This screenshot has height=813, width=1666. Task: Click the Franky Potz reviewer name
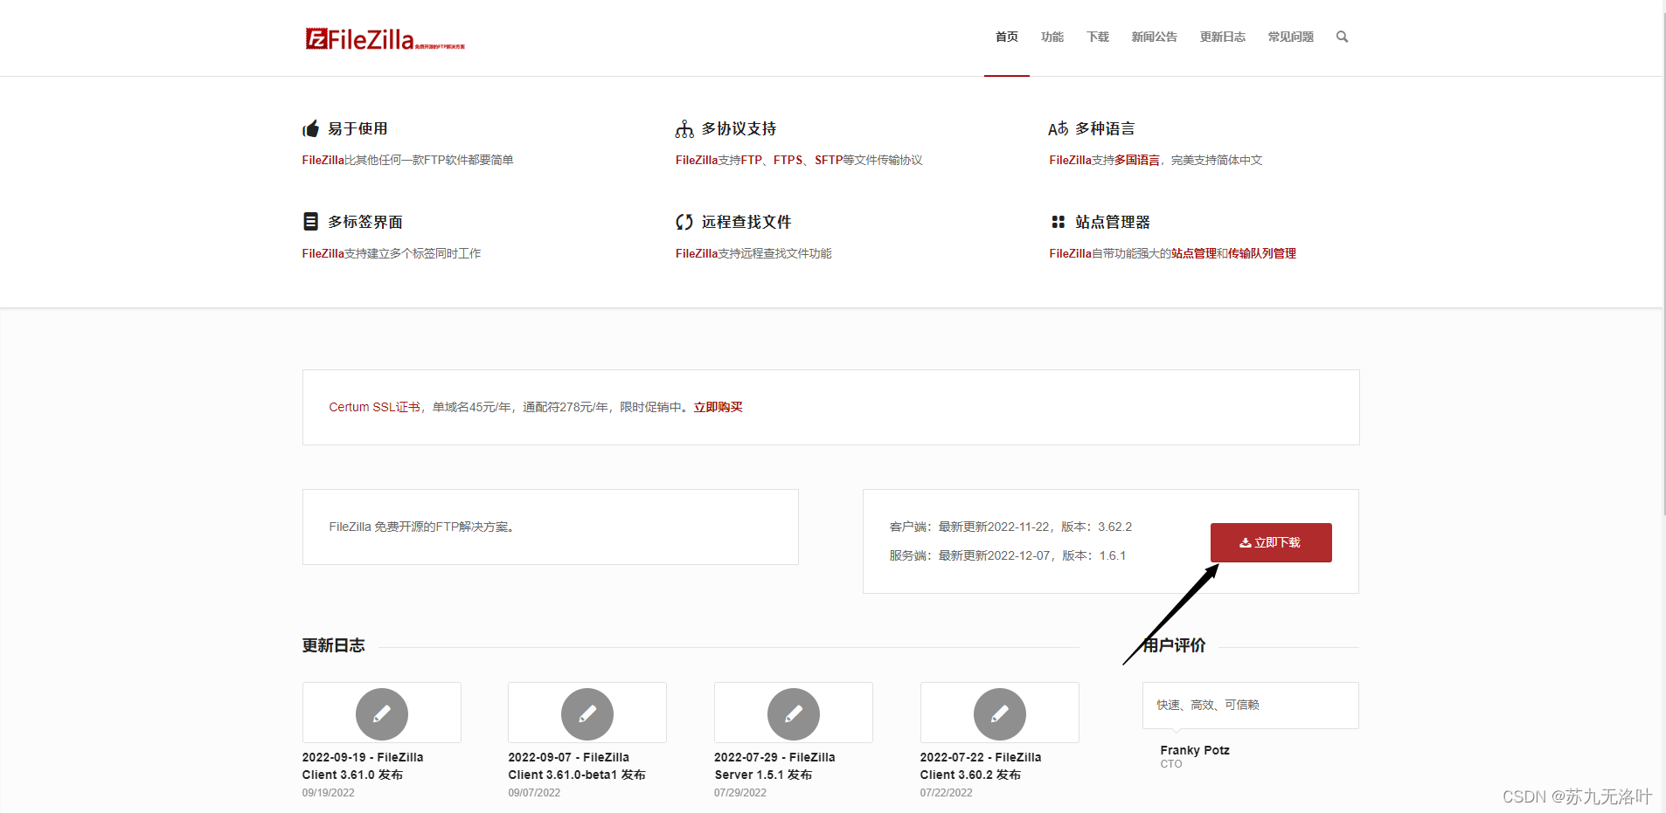(1195, 750)
